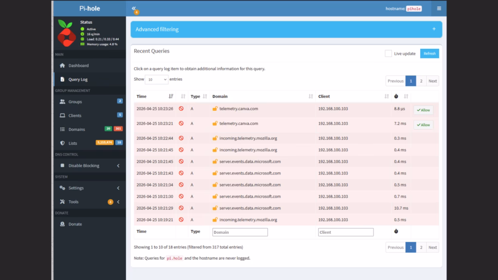Click stopwatch icon in table footer
The height and width of the screenshot is (280, 498).
(396, 231)
